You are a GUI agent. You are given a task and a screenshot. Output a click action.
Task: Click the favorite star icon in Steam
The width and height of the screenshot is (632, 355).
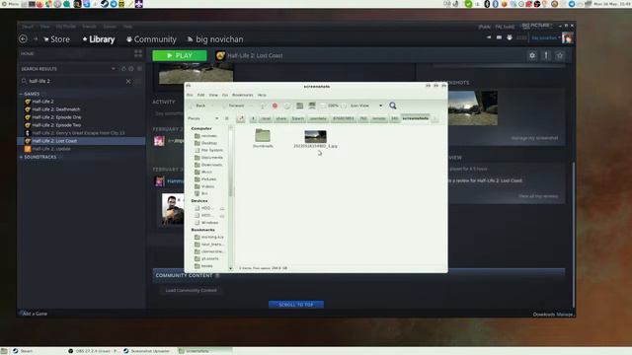[x=560, y=55]
